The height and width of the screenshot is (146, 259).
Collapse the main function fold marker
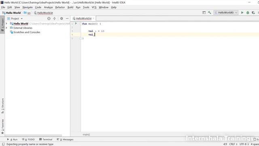pyautogui.click(x=81, y=24)
